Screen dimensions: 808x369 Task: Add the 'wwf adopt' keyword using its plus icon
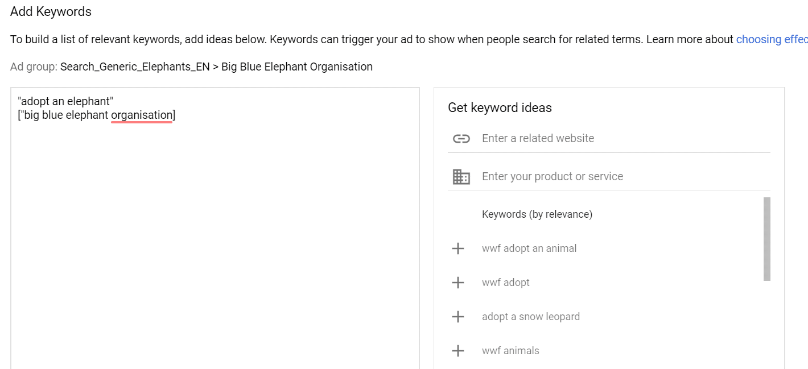point(458,283)
